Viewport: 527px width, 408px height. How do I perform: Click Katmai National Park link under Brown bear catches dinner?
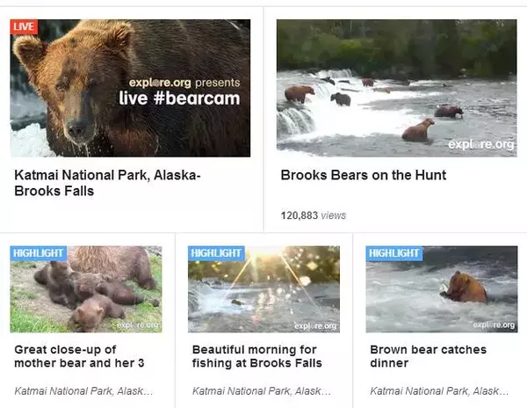[439, 391]
